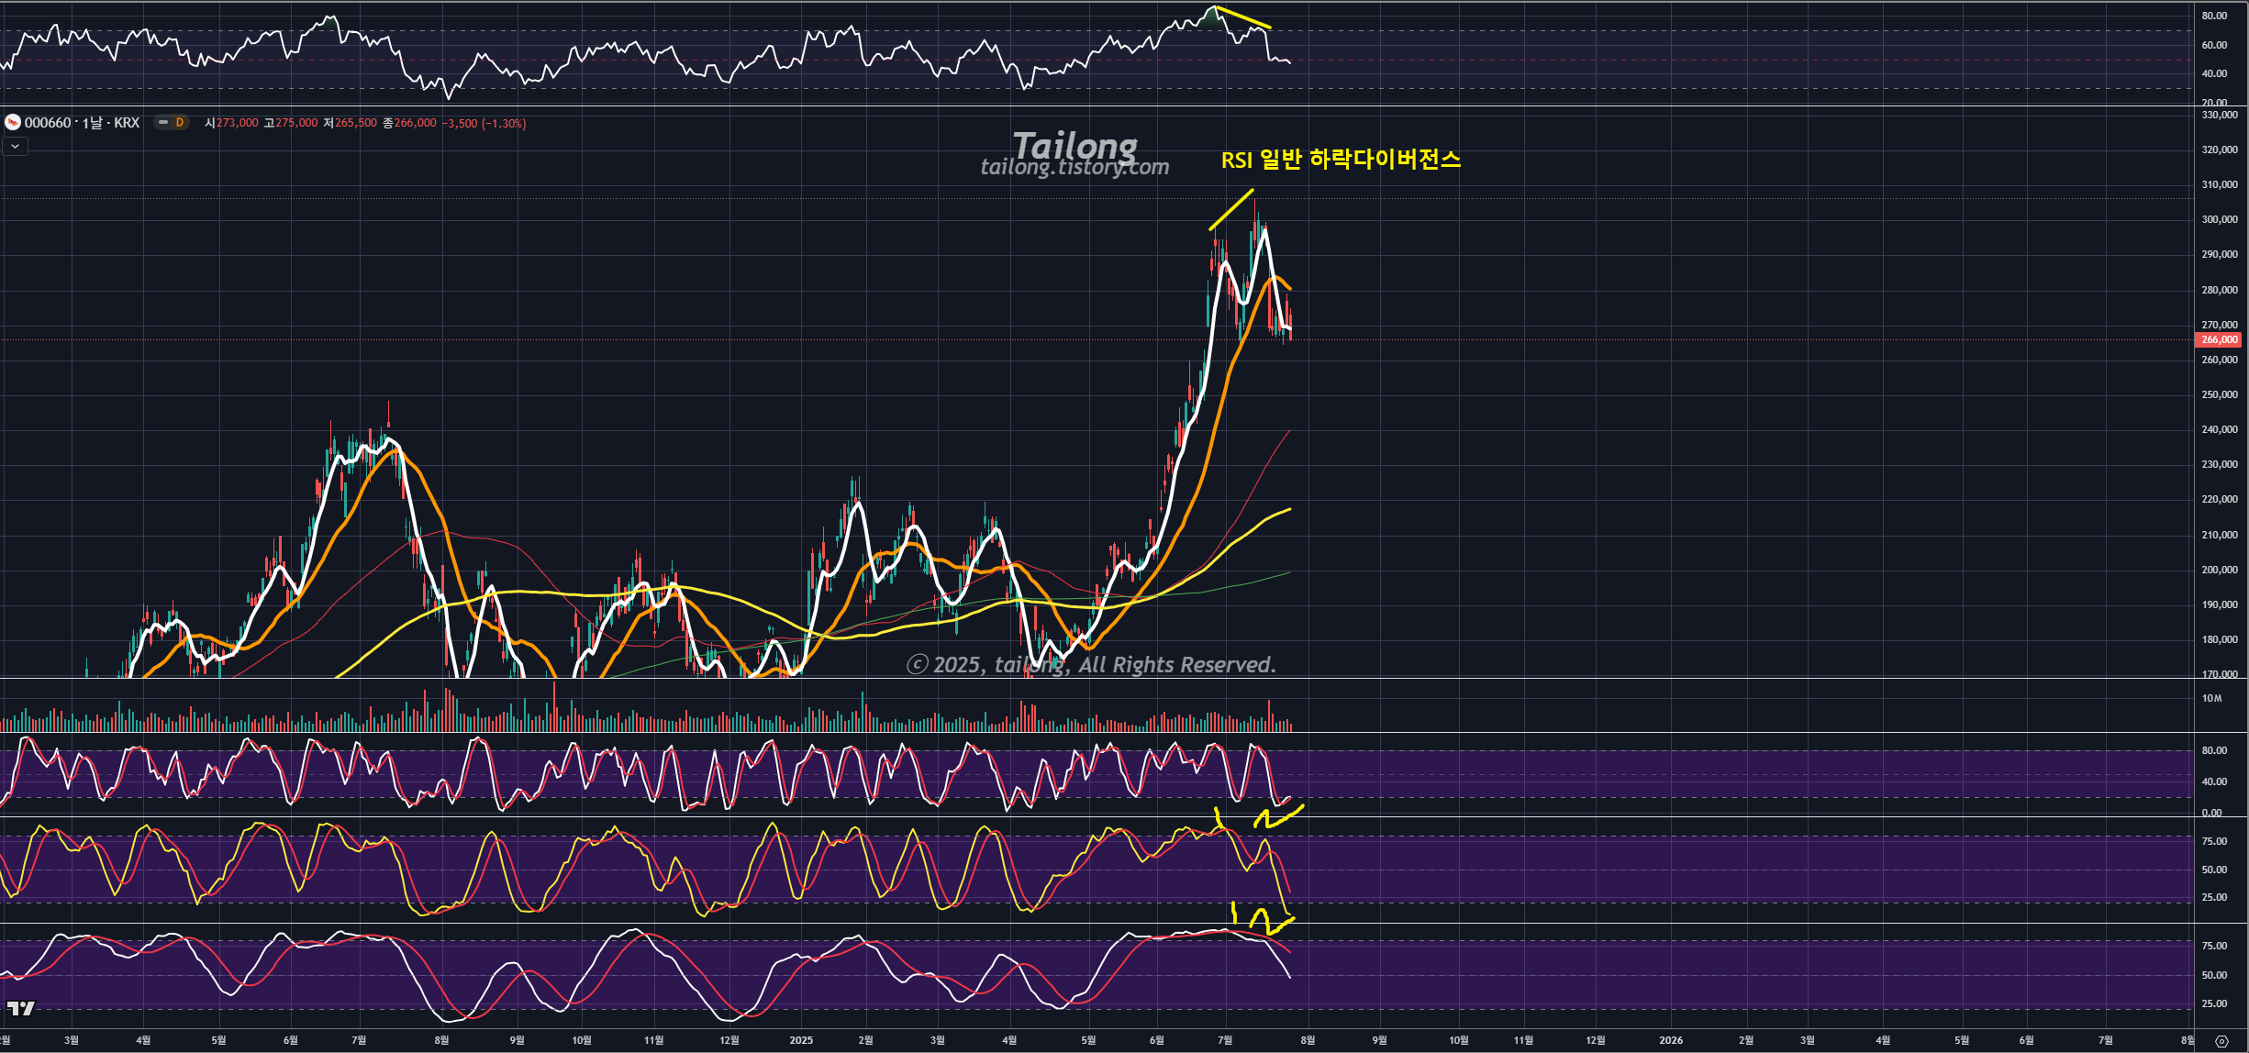Select the yellow trendline on RSI peak
Image resolution: width=2249 pixels, height=1053 pixels.
coord(1242,17)
